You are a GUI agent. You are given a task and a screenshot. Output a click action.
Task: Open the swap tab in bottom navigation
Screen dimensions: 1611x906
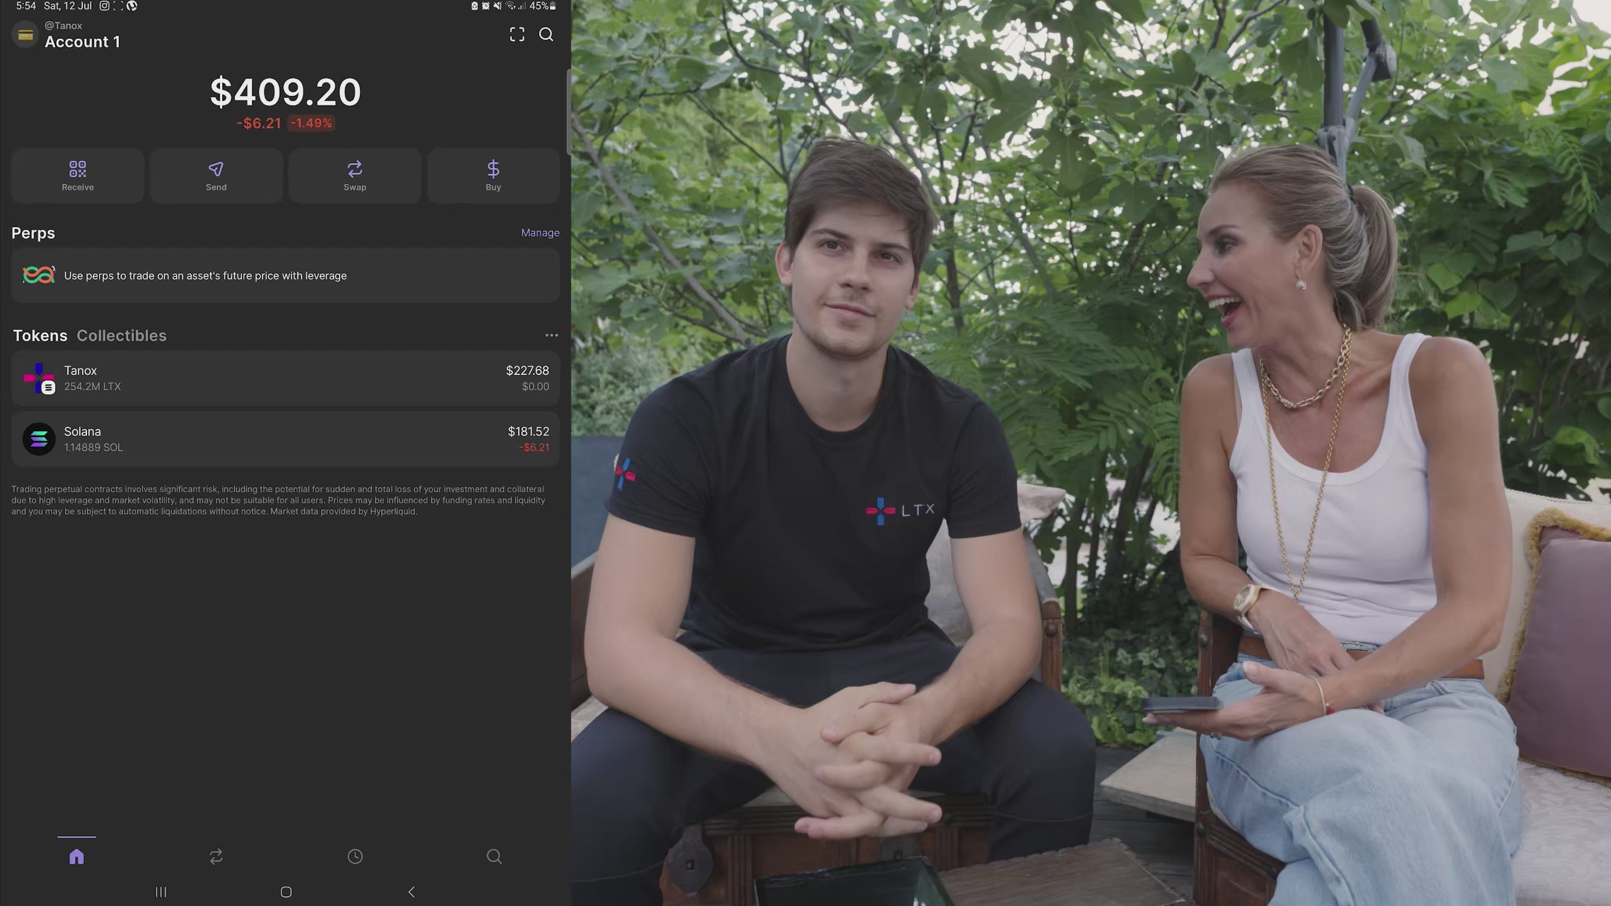[216, 856]
